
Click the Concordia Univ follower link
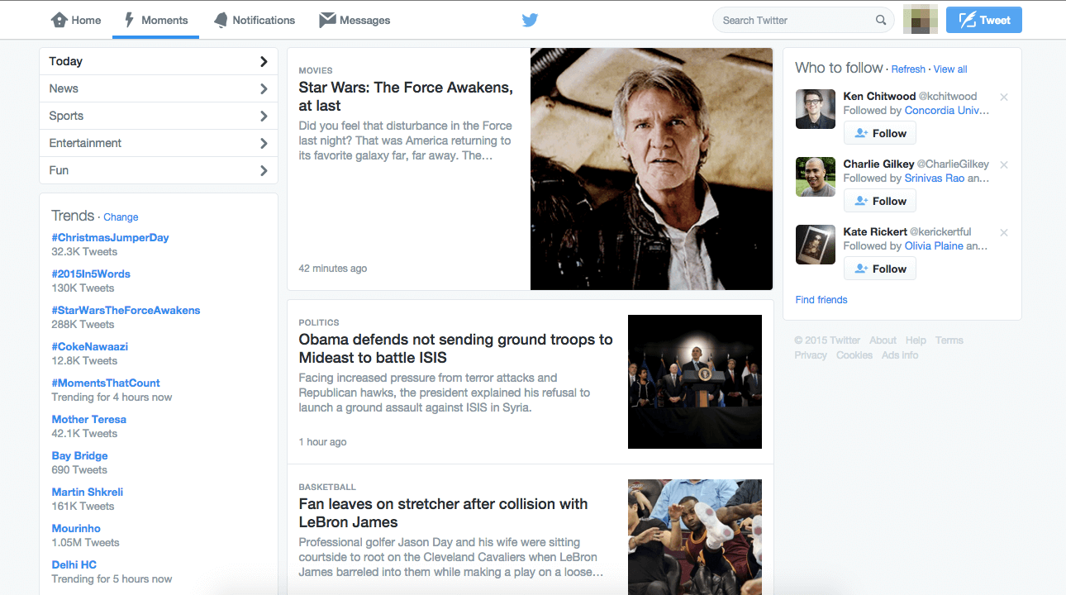pos(947,111)
